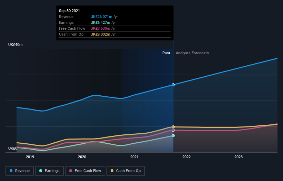
Task: Click the UK£26.071m revenue value
Action: [x=101, y=17]
